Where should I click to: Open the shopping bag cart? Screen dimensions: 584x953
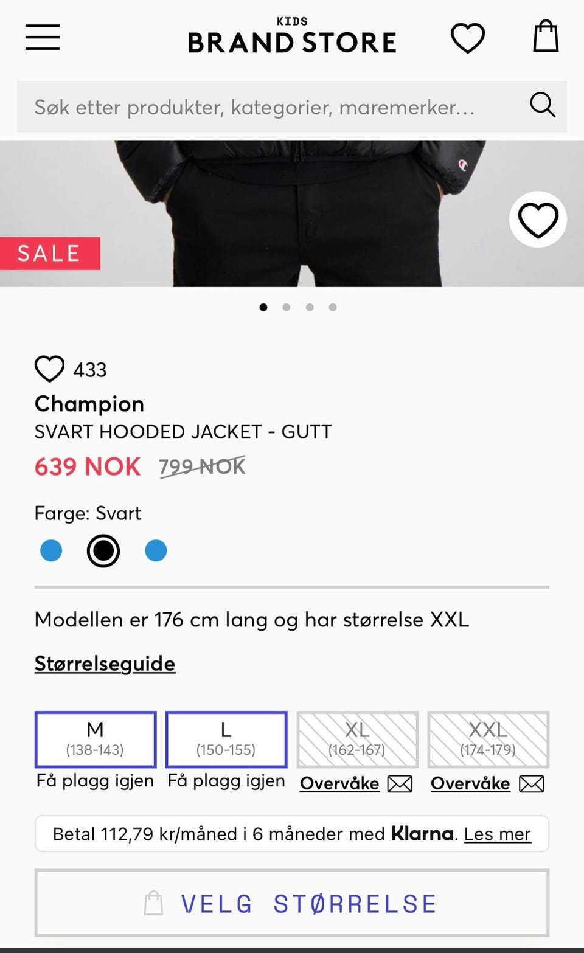click(546, 36)
